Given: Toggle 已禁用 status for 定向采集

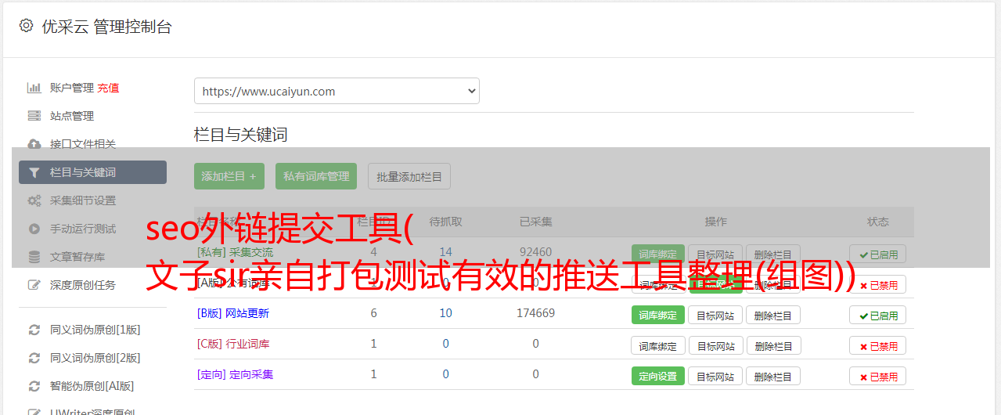Looking at the screenshot, I should tap(878, 377).
